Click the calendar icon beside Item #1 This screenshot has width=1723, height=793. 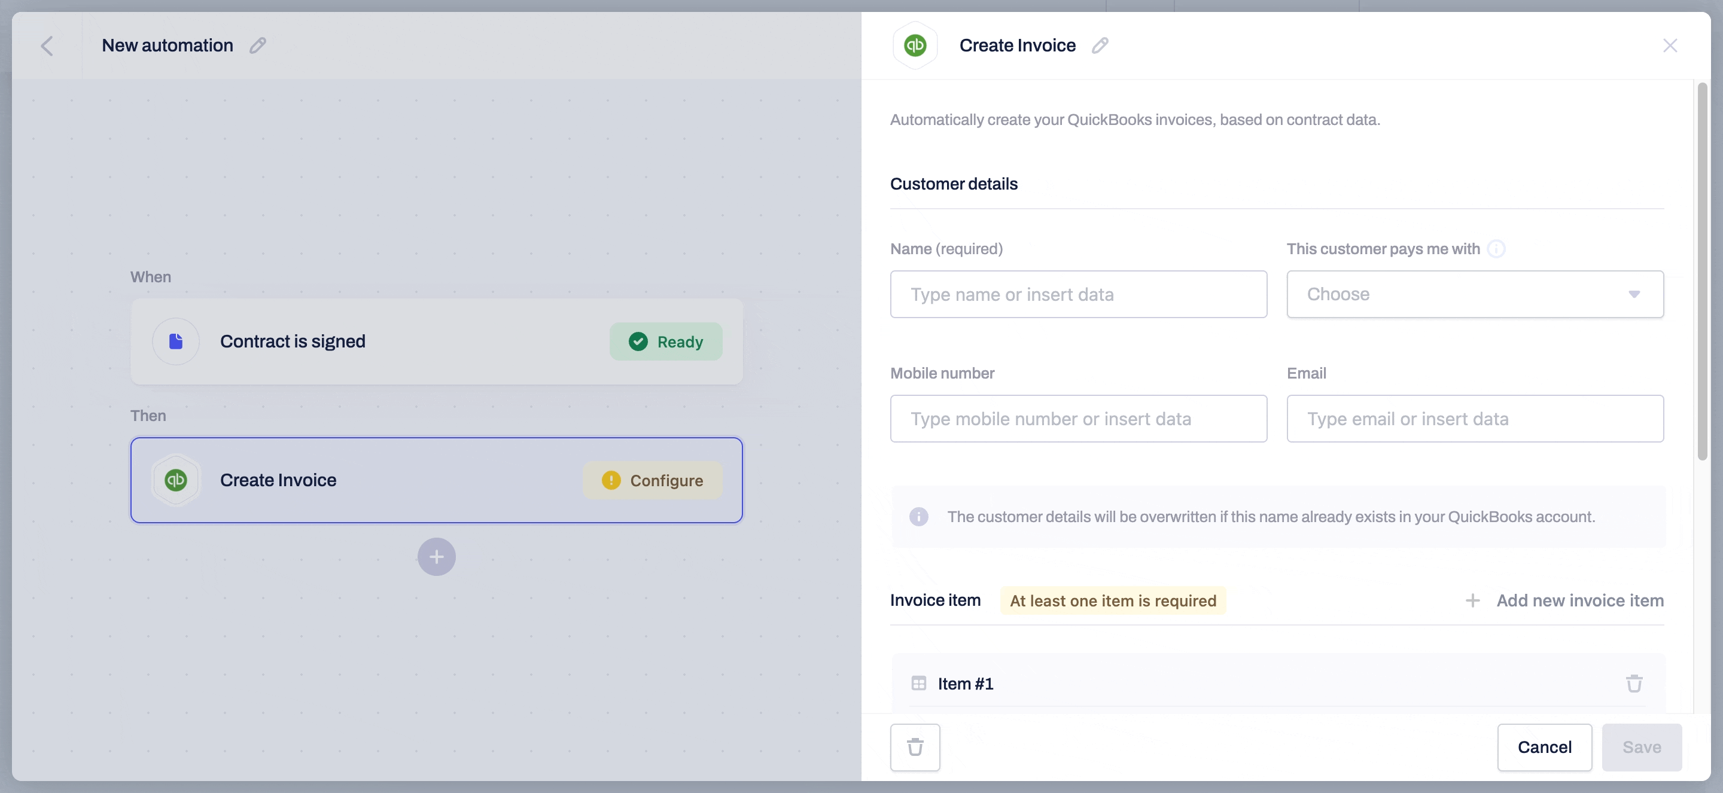919,683
